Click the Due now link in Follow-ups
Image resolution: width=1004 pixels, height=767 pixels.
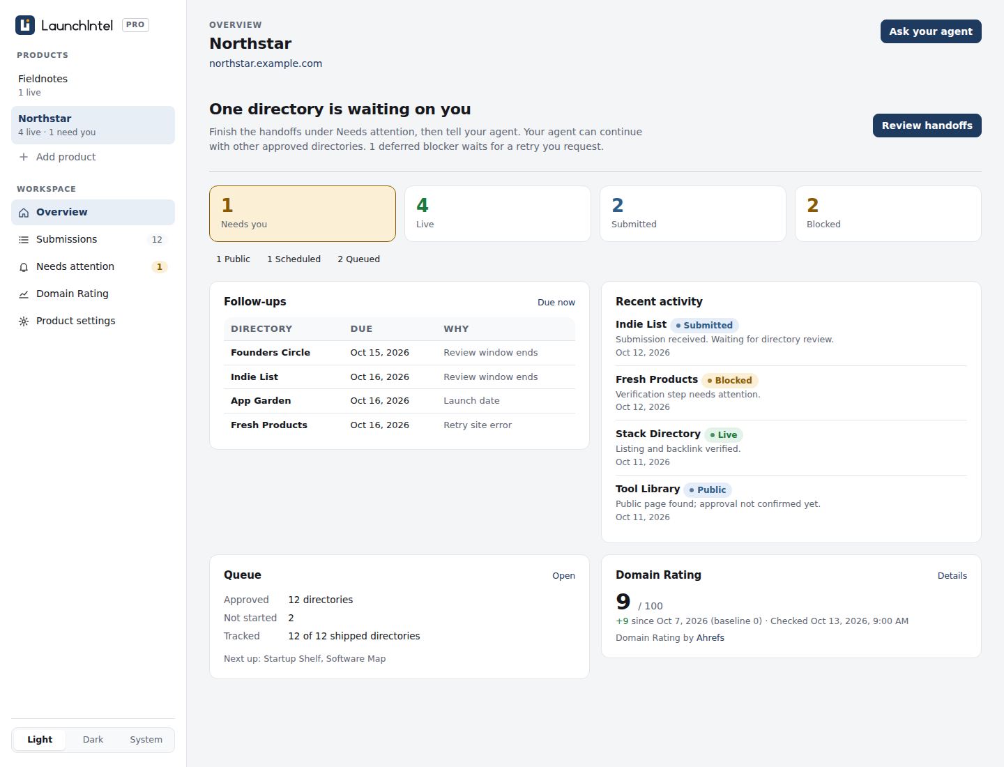click(556, 303)
